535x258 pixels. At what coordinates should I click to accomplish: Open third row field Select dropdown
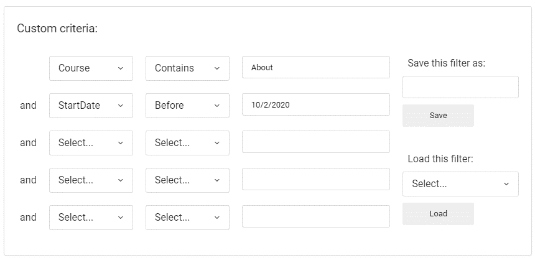pyautogui.click(x=91, y=143)
